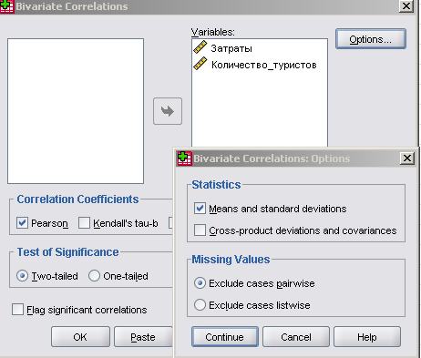Click the arrow button to move variables
421x358 pixels.
click(168, 111)
